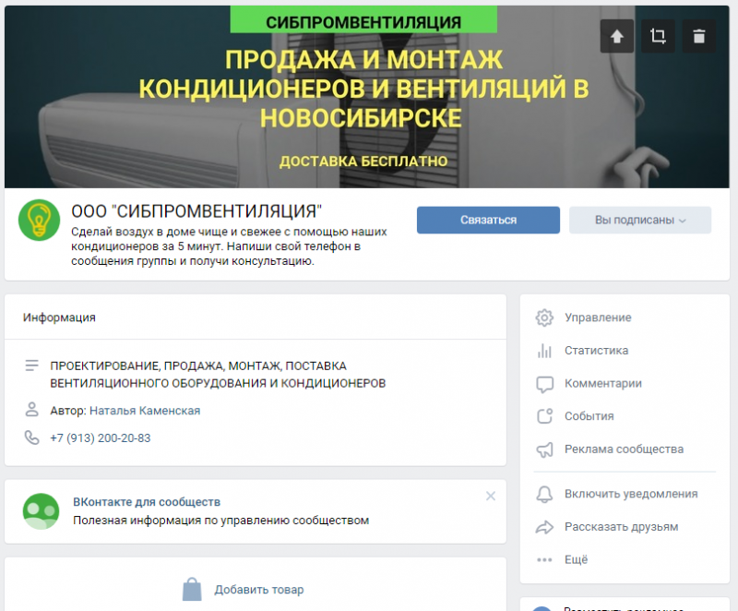Click the ПРОЕКТИРОВАНИЕ, ПРОДАЖА, МОНТАЖ description text
Viewport: 738px width, 611px height.
coord(218,375)
